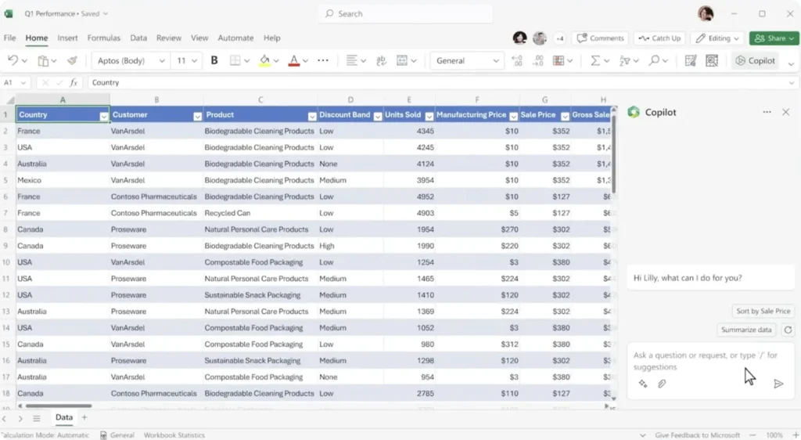Viewport: 801px width, 440px height.
Task: Click the attach paperclip icon in Copilot
Action: pos(662,384)
